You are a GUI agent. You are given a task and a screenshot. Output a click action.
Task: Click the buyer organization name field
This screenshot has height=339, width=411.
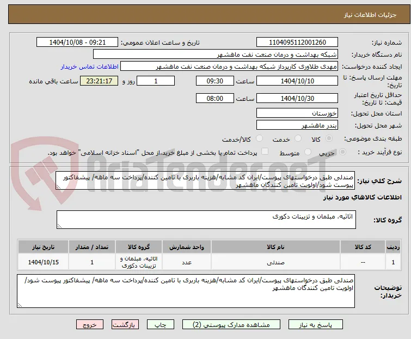pyautogui.click(x=216, y=55)
